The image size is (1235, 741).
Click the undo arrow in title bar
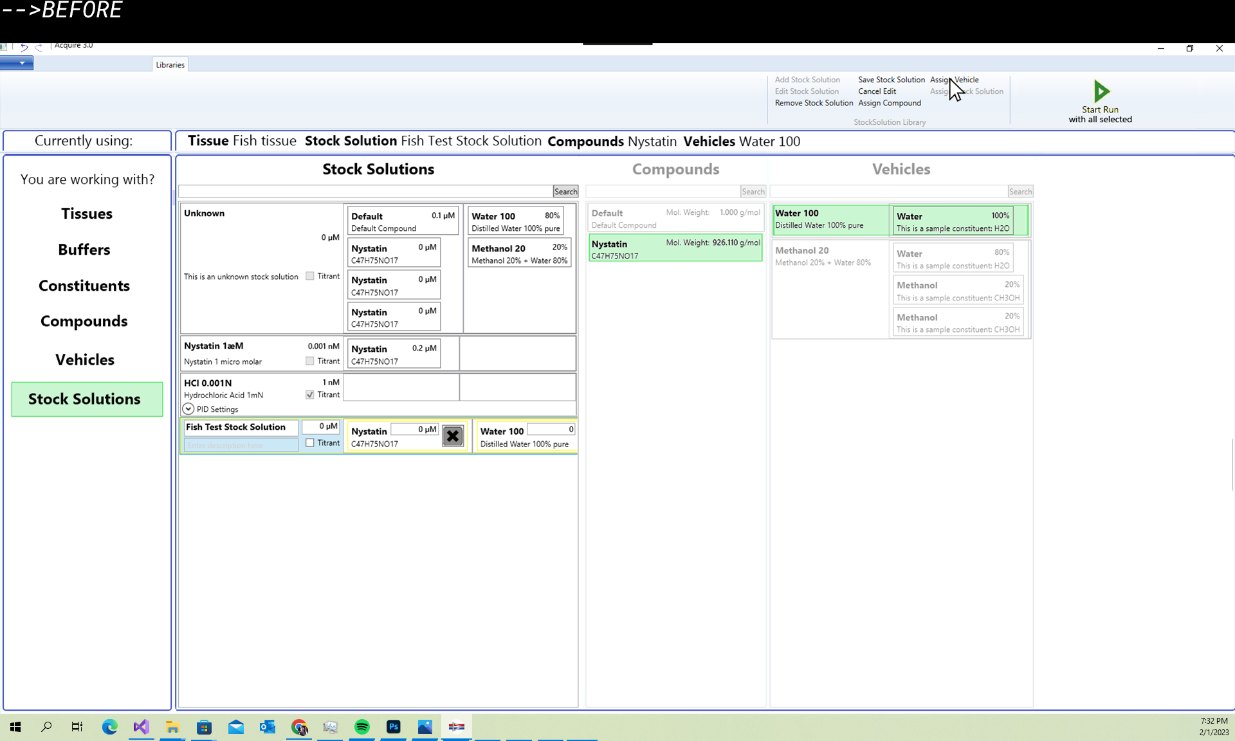[24, 47]
